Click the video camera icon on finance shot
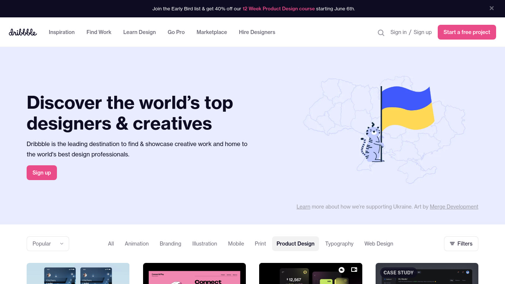 [x=354, y=270]
